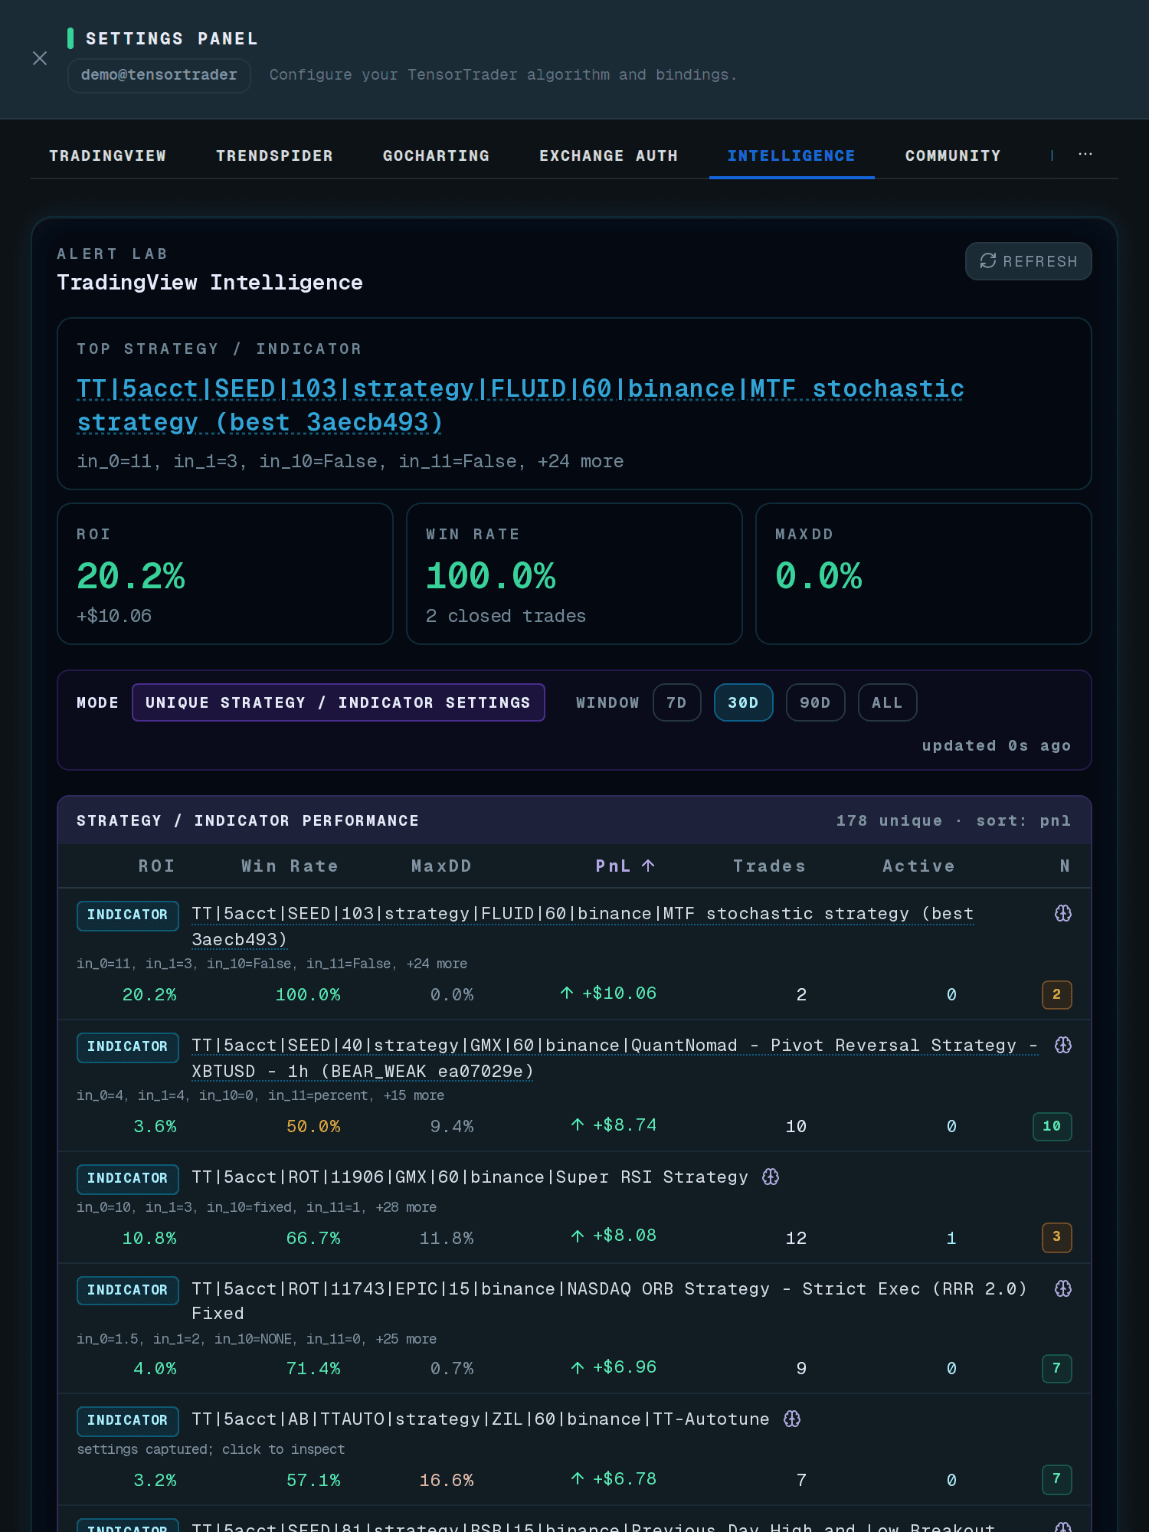Click the '+$6.78' PnL value
Viewport: 1149px width, 1532px height.
(624, 1478)
